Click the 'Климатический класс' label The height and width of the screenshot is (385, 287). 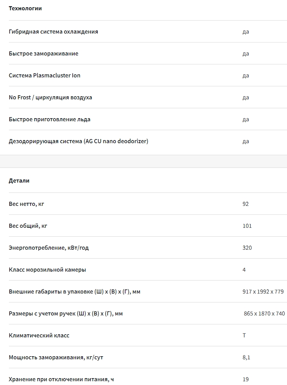click(x=39, y=335)
